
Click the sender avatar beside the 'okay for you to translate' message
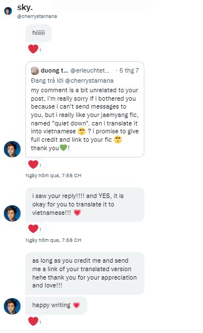point(12,213)
